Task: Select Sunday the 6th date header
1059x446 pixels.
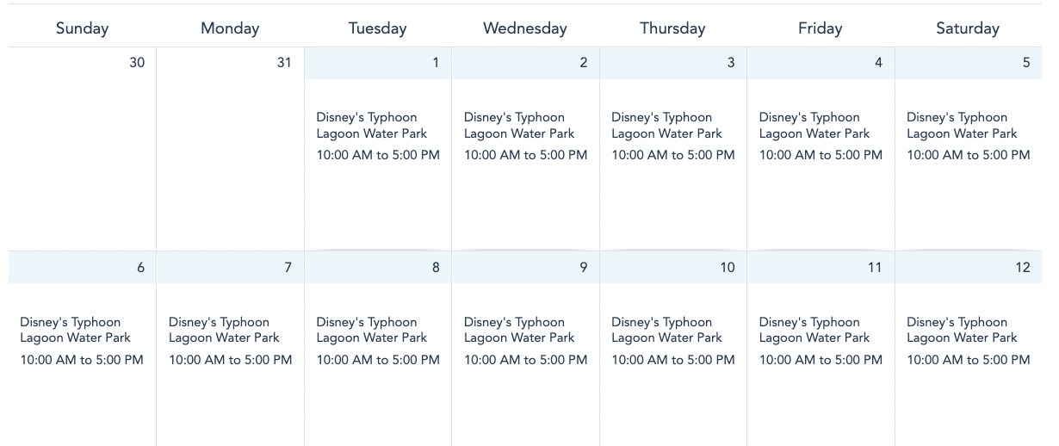Action: (140, 268)
